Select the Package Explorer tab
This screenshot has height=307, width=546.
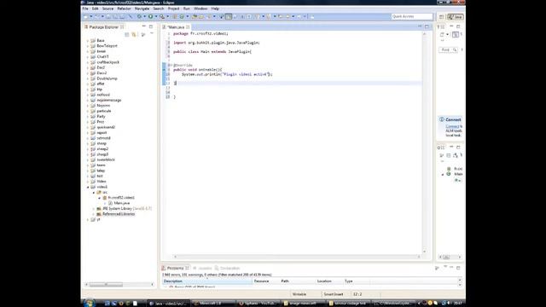104,26
